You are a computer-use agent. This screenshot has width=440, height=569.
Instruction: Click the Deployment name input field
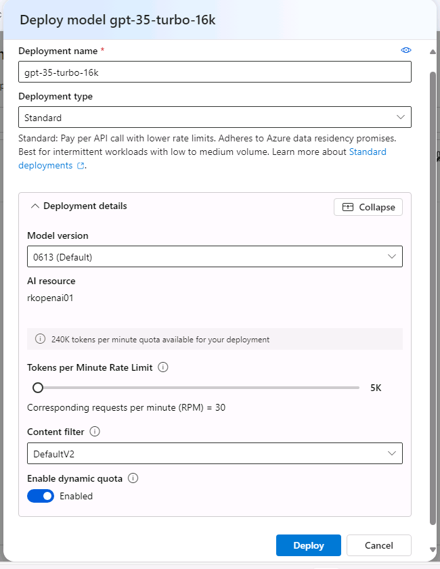click(215, 72)
